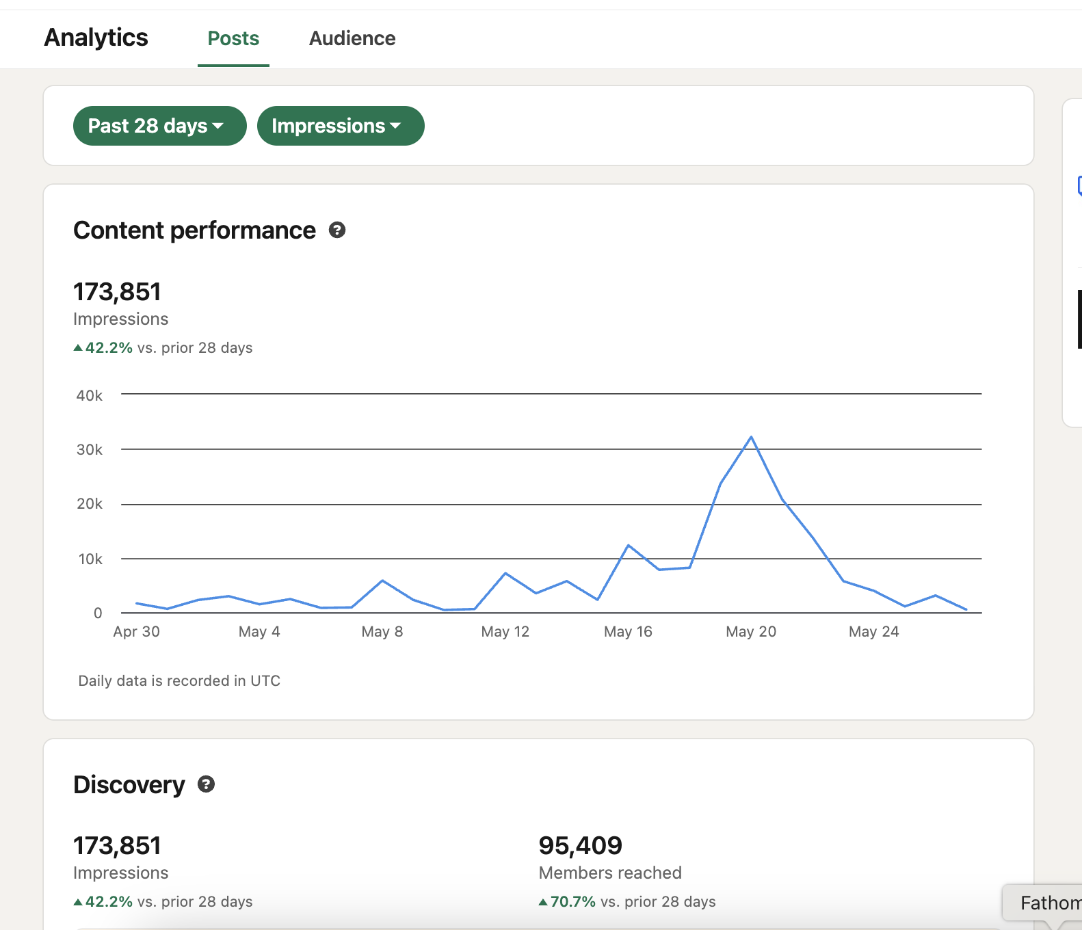Expand the Impressions metric dropdown
This screenshot has width=1082, height=930.
[x=340, y=126]
